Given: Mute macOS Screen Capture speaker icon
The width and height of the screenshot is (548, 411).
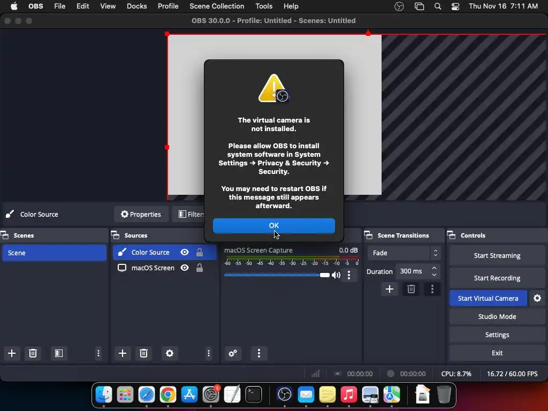Looking at the screenshot, I should pyautogui.click(x=336, y=275).
